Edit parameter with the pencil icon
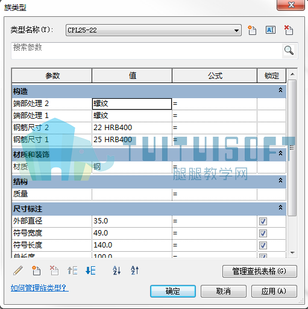 [x=18, y=270]
